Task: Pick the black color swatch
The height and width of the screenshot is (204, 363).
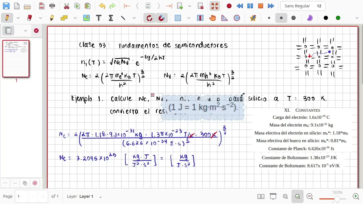Action: pyautogui.click(x=326, y=18)
